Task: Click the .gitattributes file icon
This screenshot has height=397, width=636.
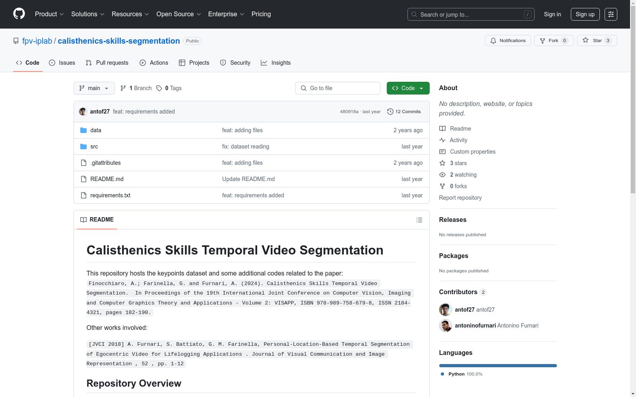Action: [83, 163]
